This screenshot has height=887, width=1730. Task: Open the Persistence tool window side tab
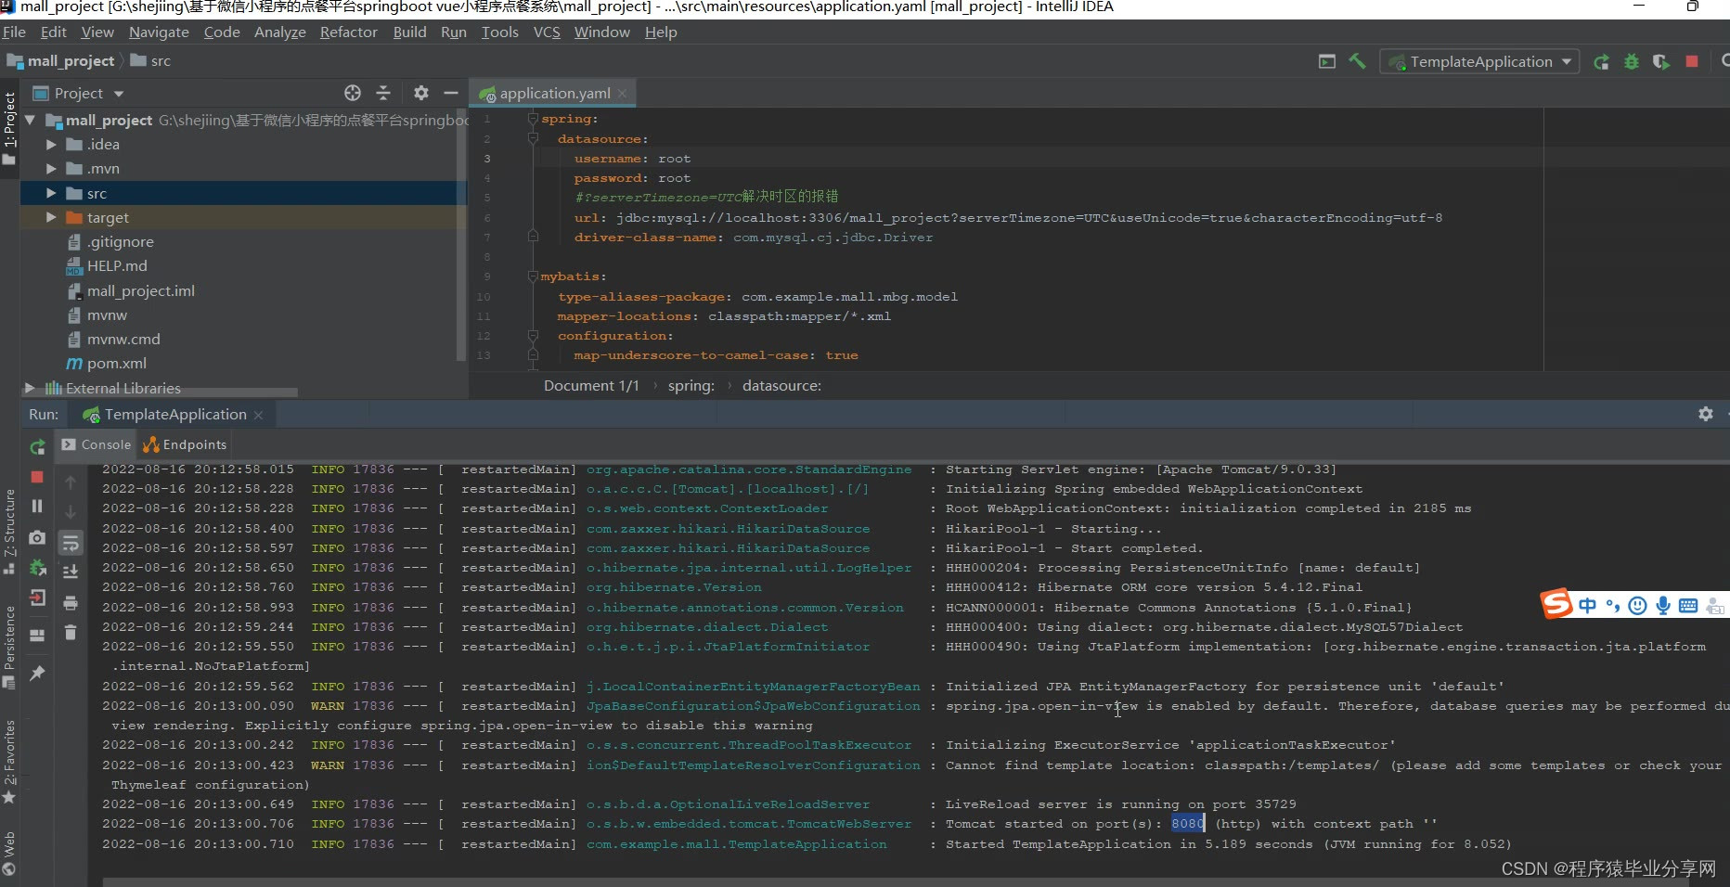coord(9,646)
